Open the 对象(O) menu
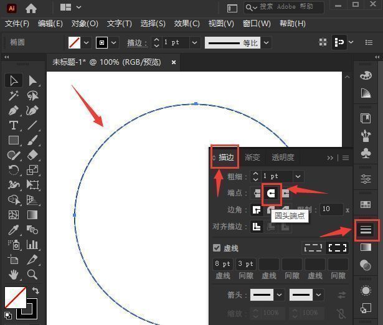 [x=85, y=24]
